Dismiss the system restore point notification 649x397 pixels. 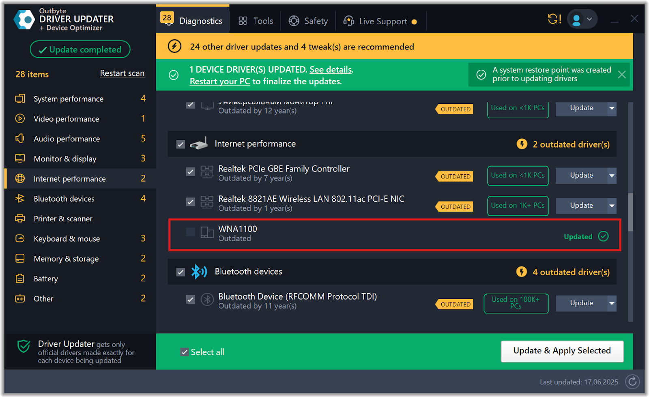tap(621, 74)
